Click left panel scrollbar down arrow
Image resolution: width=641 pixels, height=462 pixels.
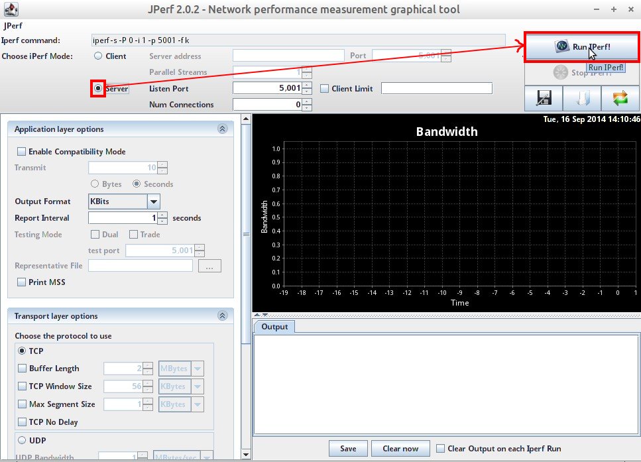[x=246, y=454]
